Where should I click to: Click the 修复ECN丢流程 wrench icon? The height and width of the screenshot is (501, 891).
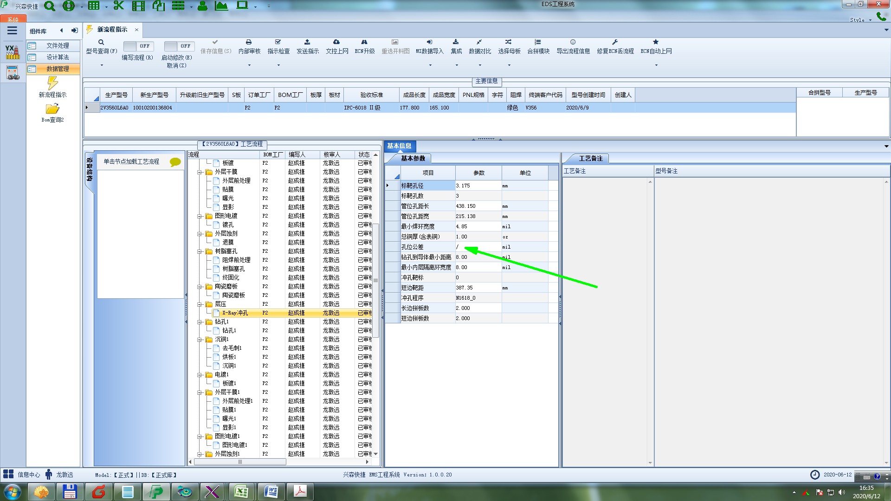[x=615, y=42]
